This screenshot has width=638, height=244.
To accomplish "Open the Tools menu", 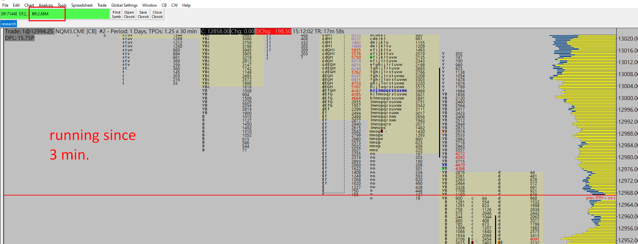I will 62,5.
